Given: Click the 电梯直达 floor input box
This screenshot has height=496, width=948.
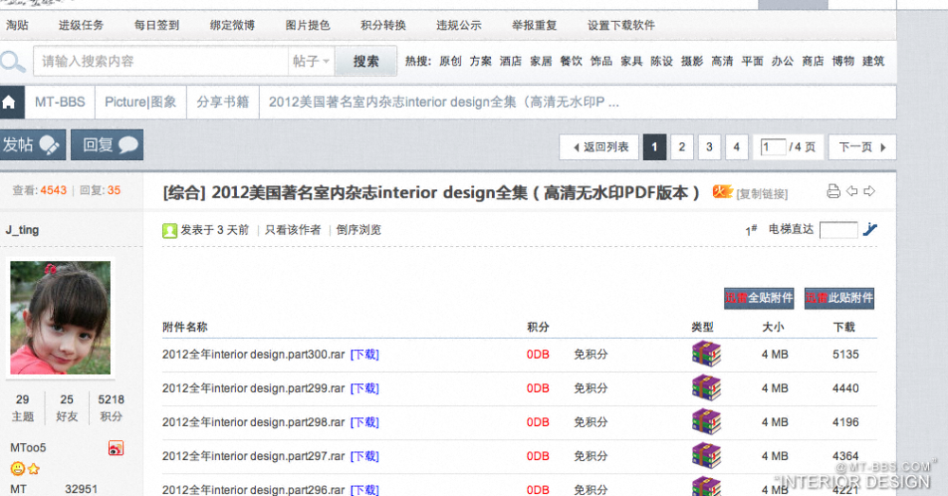Looking at the screenshot, I should pyautogui.click(x=838, y=230).
